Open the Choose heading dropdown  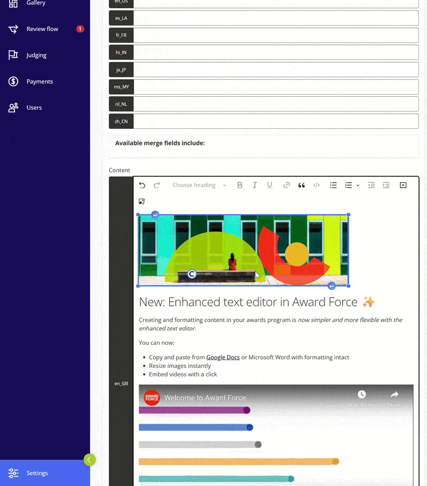pos(199,186)
